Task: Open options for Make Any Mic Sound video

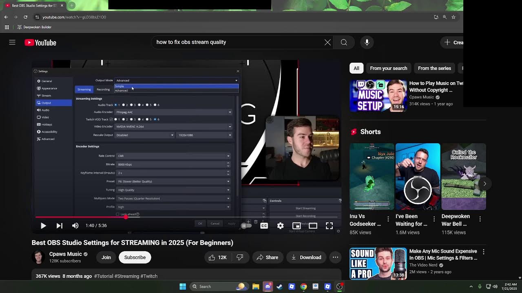Action: pos(484,252)
